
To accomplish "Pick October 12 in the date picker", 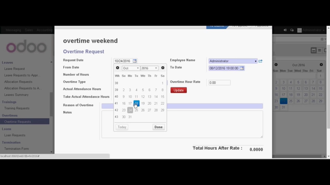I will (143, 97).
